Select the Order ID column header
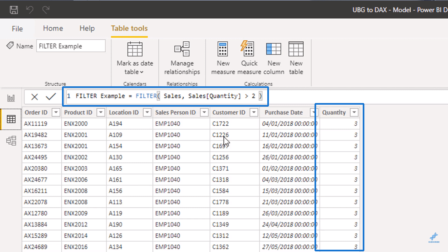The width and height of the screenshot is (448, 252). point(36,113)
